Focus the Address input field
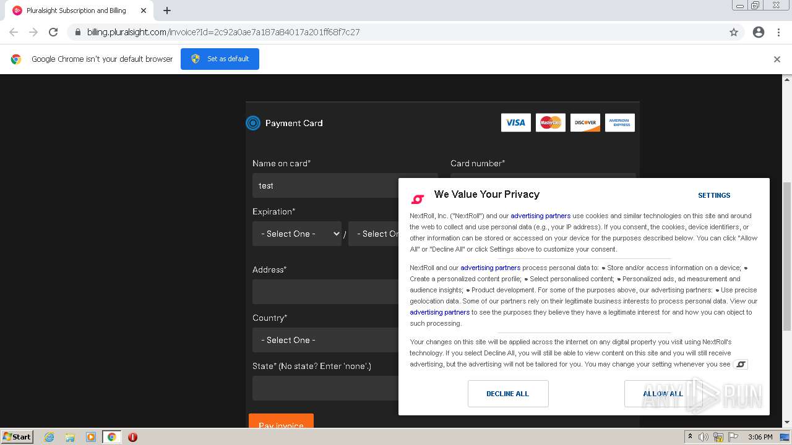The height and width of the screenshot is (445, 792). (325, 292)
